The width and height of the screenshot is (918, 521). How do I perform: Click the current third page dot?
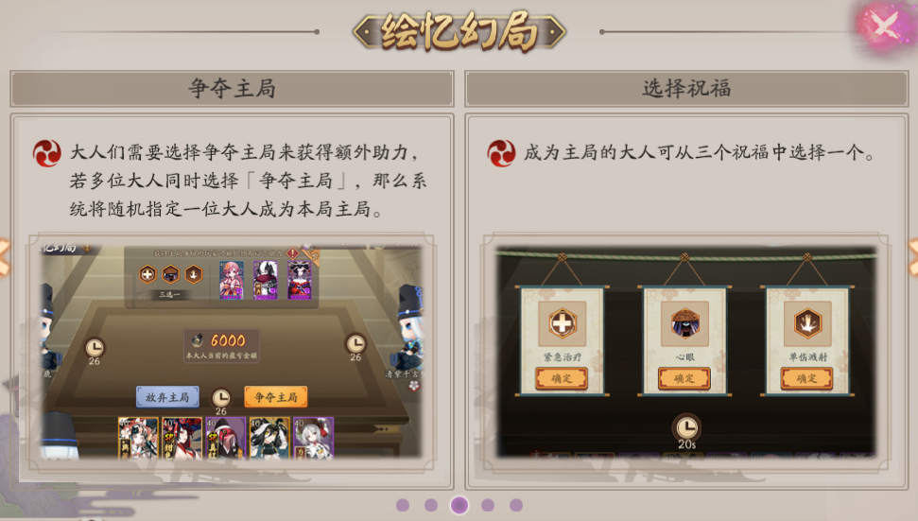459,505
